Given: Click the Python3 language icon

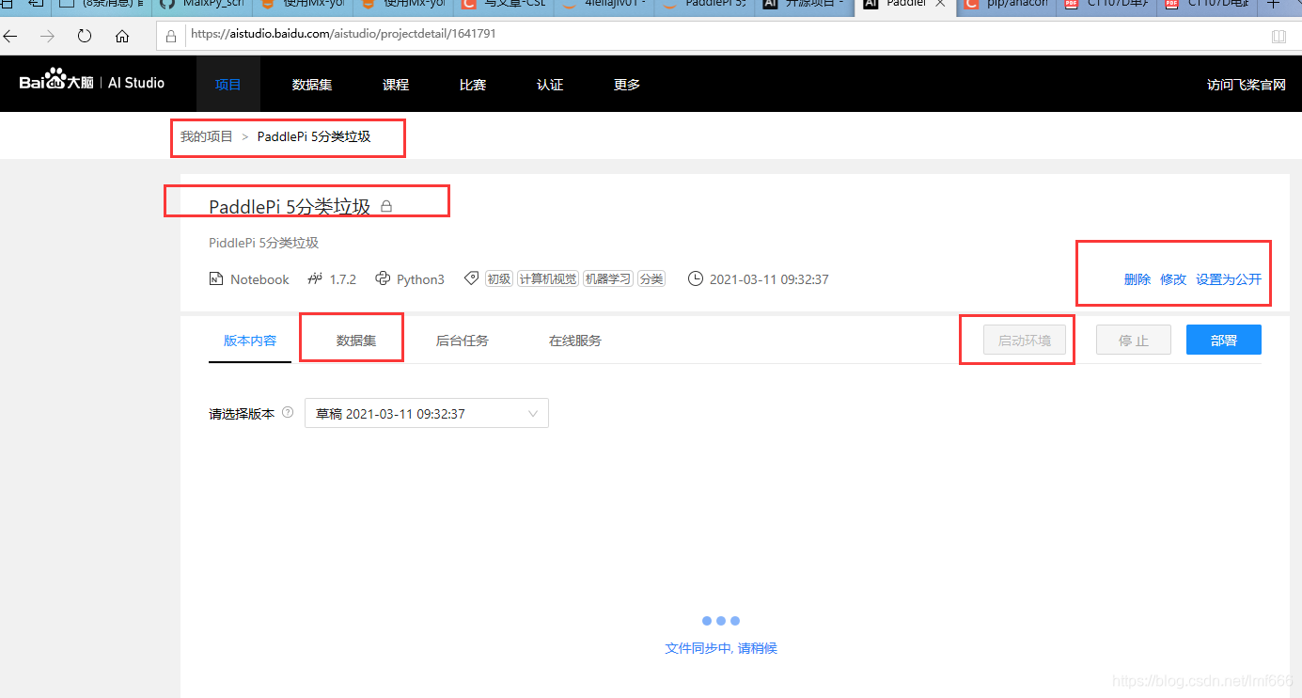Looking at the screenshot, I should coord(383,279).
